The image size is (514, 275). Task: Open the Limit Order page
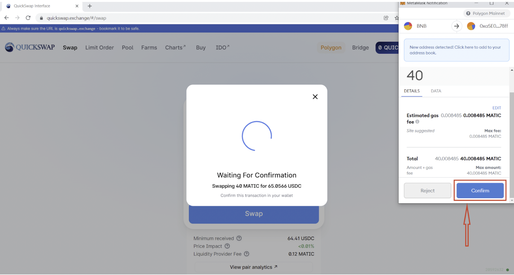tap(100, 47)
